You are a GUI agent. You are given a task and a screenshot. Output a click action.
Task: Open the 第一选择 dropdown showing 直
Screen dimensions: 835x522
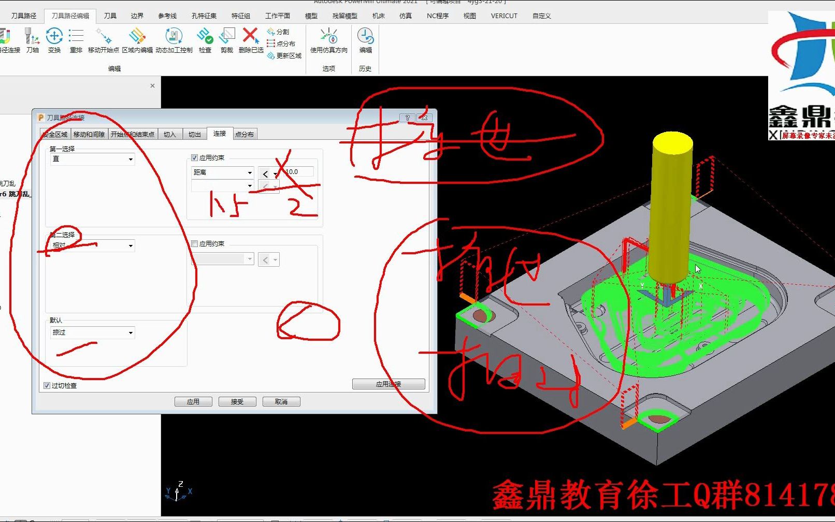click(x=92, y=159)
